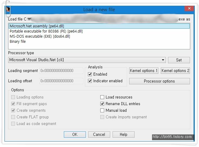Click the Loading segment input field
This screenshot has width=199, height=147.
(61, 70)
